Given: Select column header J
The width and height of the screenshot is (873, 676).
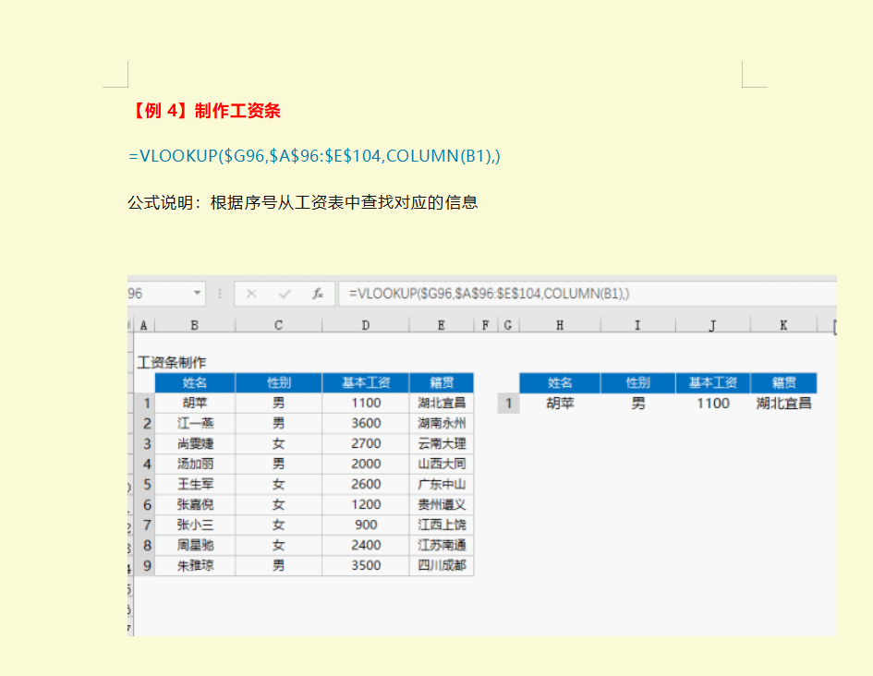Looking at the screenshot, I should [x=711, y=324].
